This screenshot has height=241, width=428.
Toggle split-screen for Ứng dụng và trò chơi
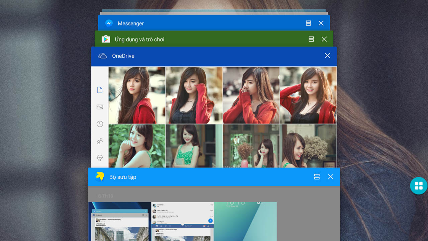point(311,39)
